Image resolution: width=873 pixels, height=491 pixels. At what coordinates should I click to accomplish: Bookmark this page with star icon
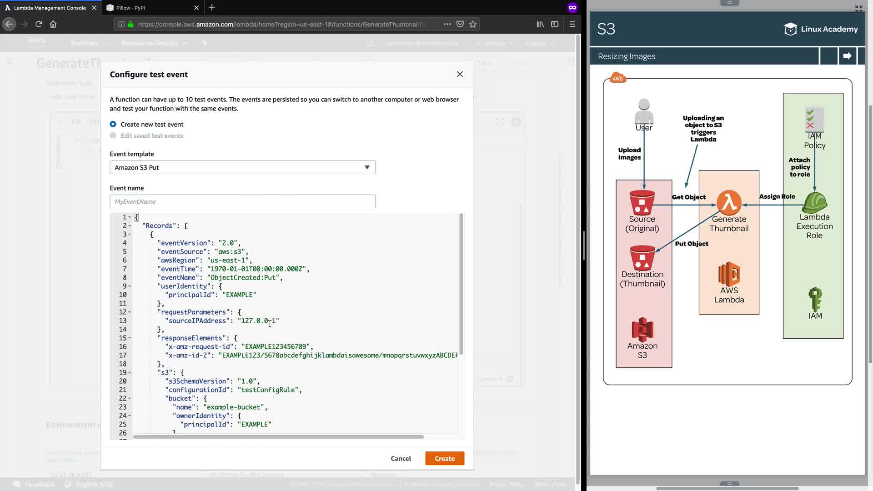click(x=473, y=24)
